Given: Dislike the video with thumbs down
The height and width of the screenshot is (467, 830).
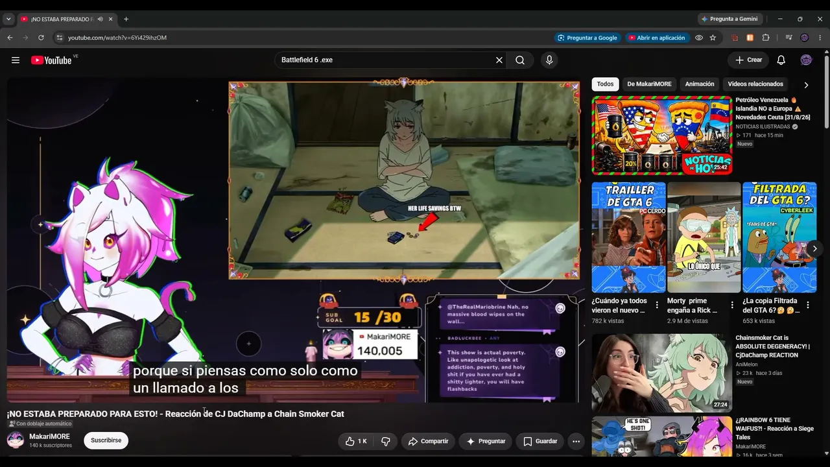Looking at the screenshot, I should [386, 441].
